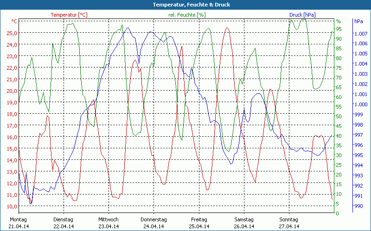
Task: Select the Donnerstag 24.04.14 date label
Action: point(154,223)
